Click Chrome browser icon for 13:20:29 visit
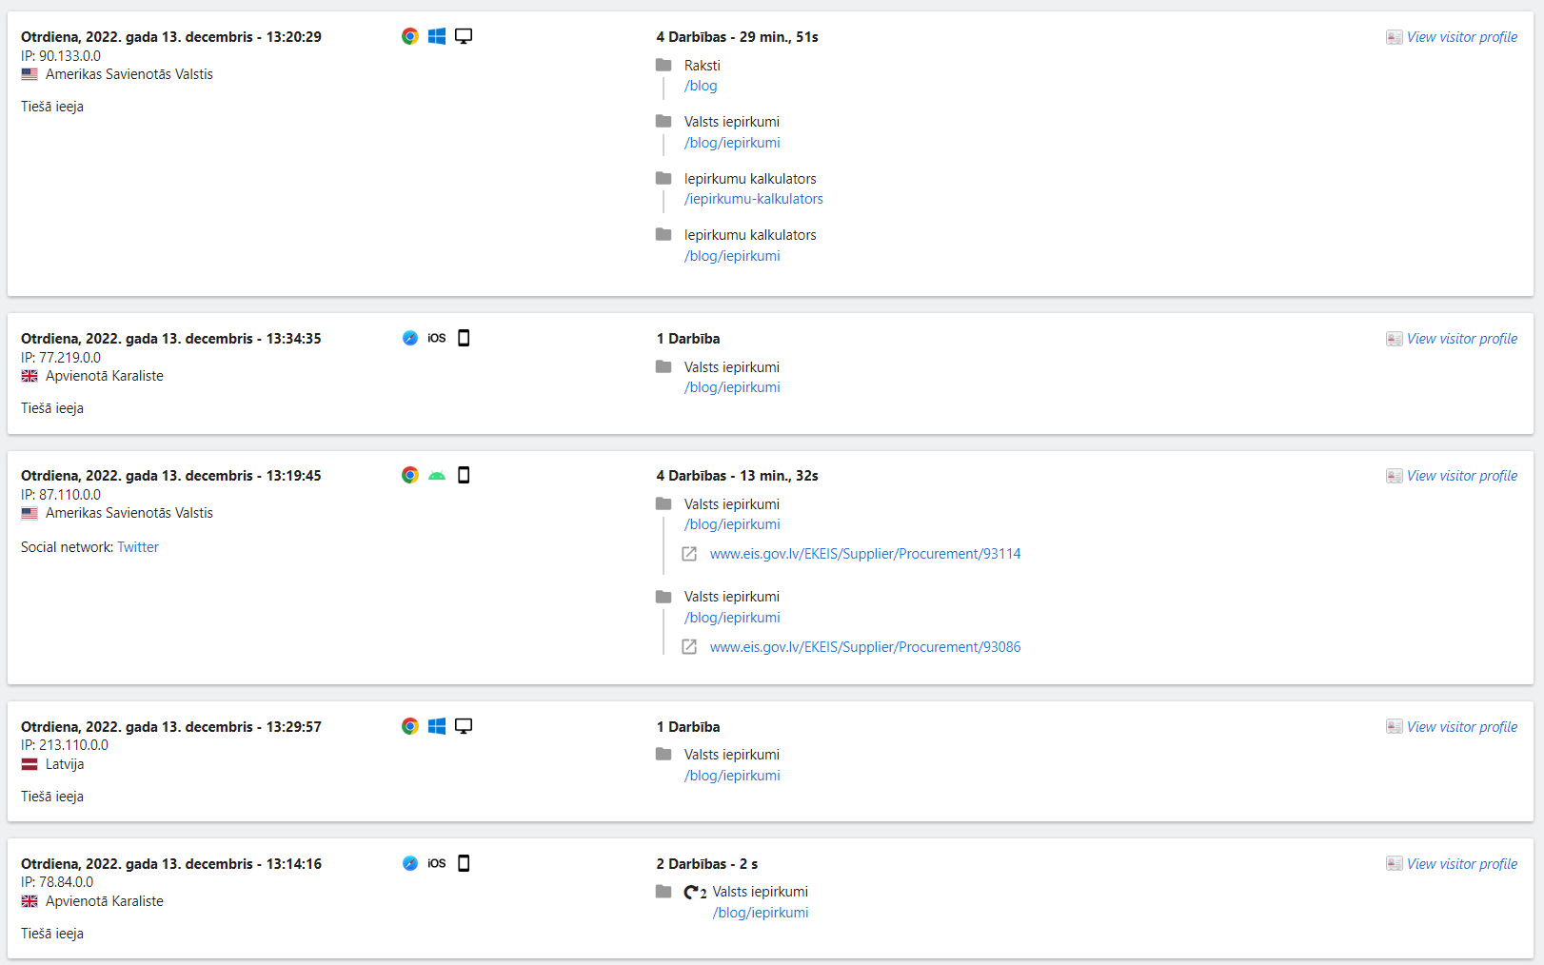 pyautogui.click(x=410, y=36)
